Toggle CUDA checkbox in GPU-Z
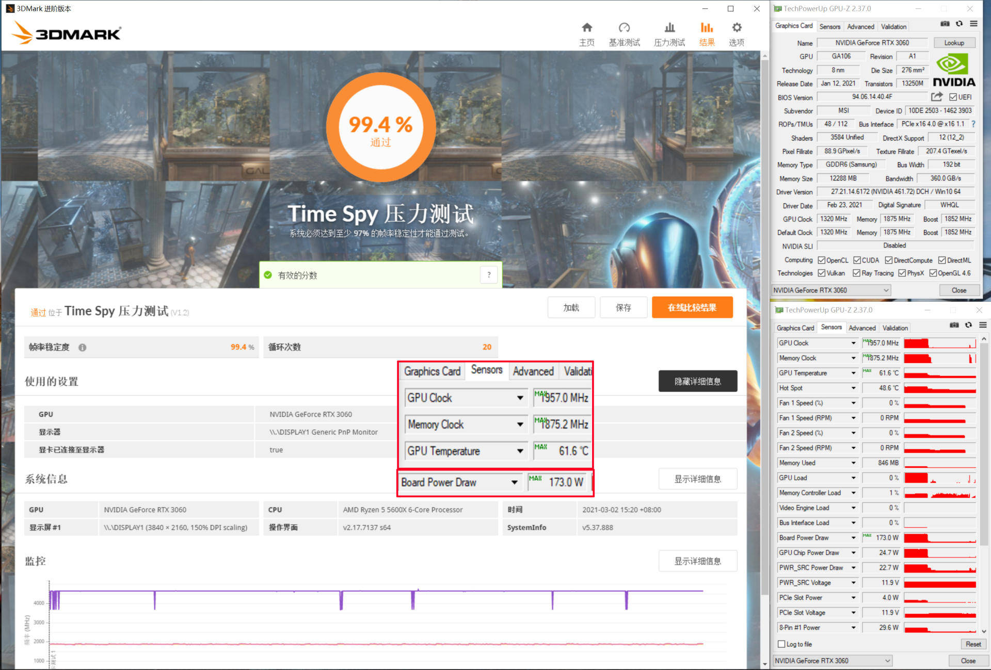This screenshot has height=670, width=991. click(x=857, y=260)
